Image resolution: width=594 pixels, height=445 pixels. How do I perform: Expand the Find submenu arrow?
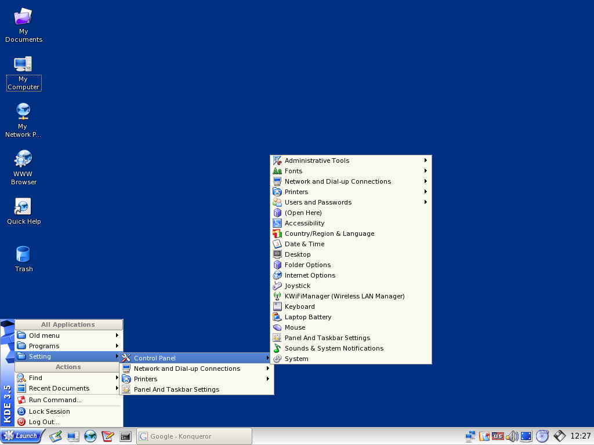coord(117,378)
